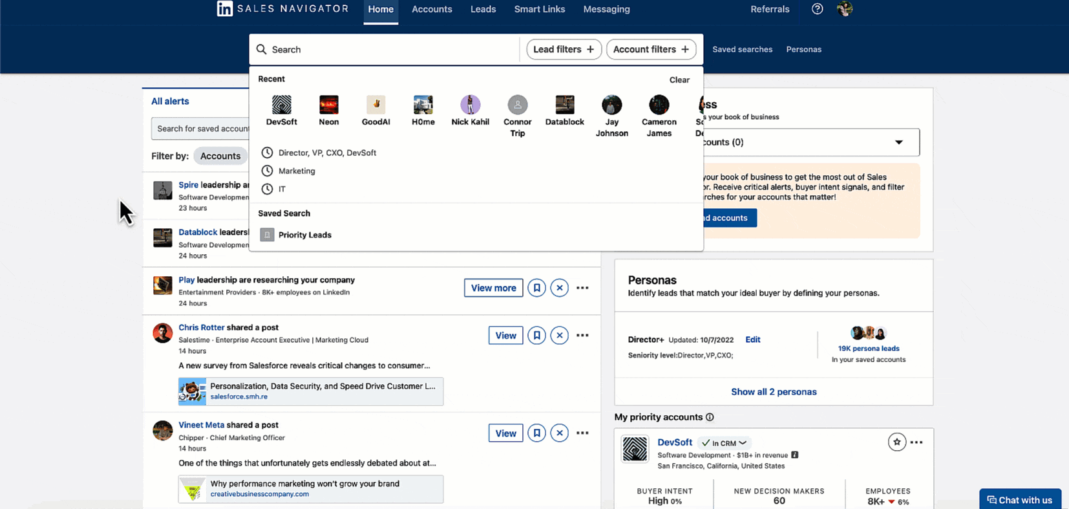Click View more on Play alert
Image resolution: width=1069 pixels, height=509 pixels.
493,288
